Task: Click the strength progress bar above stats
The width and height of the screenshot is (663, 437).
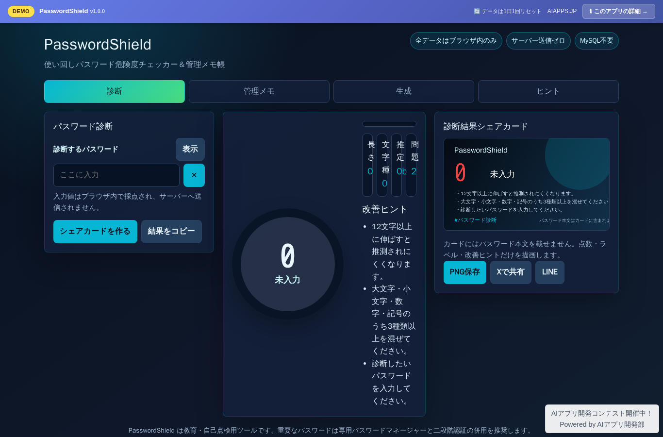Action: pyautogui.click(x=389, y=124)
